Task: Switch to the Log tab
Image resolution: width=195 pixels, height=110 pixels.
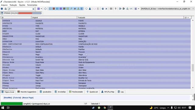Action: (121, 92)
